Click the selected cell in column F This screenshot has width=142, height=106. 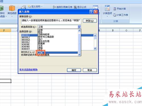click(5, 81)
